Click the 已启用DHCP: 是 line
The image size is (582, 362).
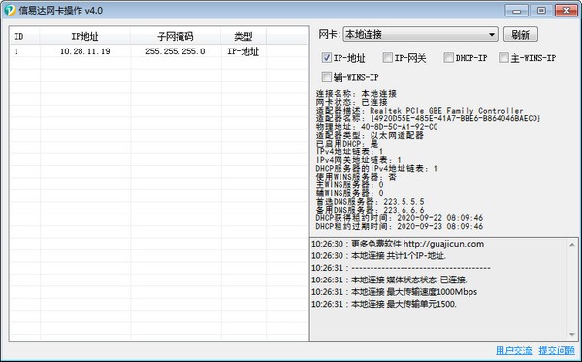347,144
